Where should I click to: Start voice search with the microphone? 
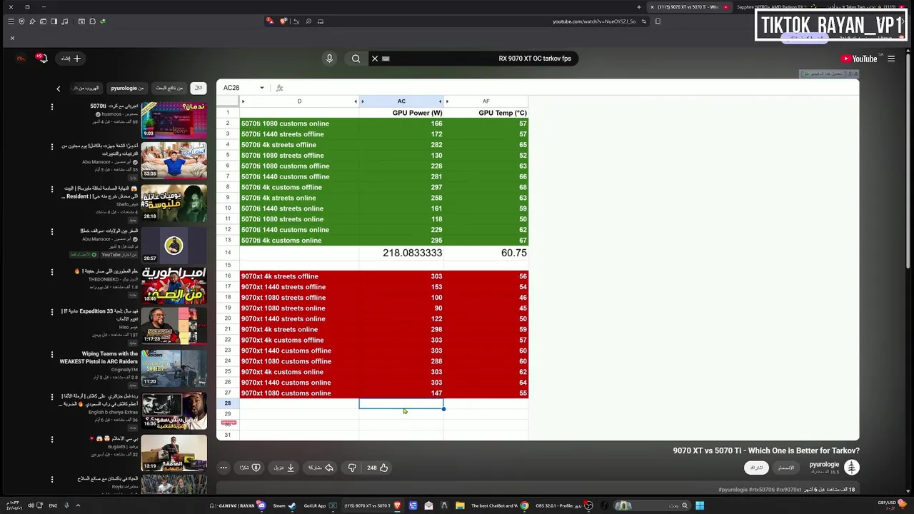(x=329, y=59)
